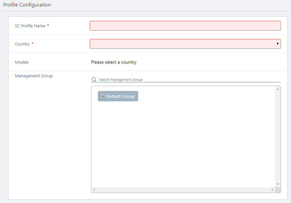Click the magnifying glass search icon

click(94, 80)
